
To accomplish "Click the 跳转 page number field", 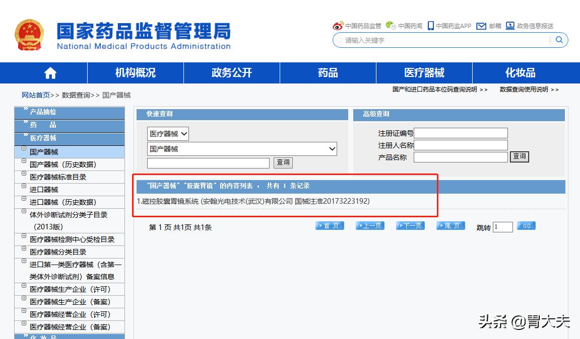I will coord(502,226).
